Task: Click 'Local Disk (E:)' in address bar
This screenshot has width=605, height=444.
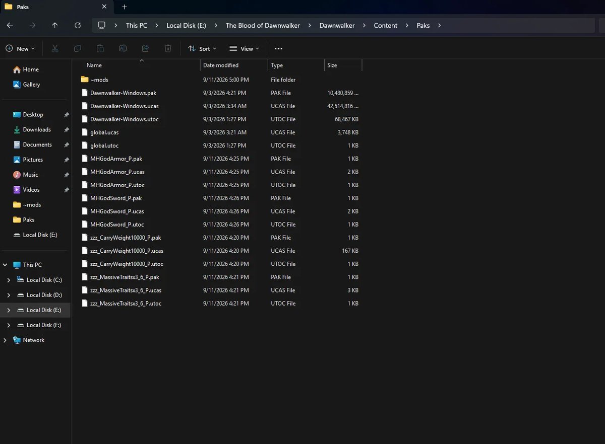Action: coord(187,25)
